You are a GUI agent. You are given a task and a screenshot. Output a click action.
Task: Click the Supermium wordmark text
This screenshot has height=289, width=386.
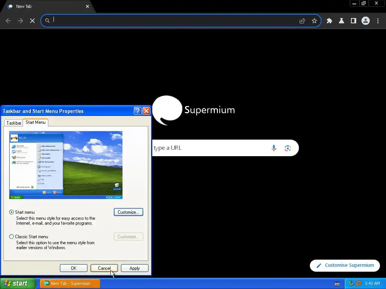click(x=210, y=110)
